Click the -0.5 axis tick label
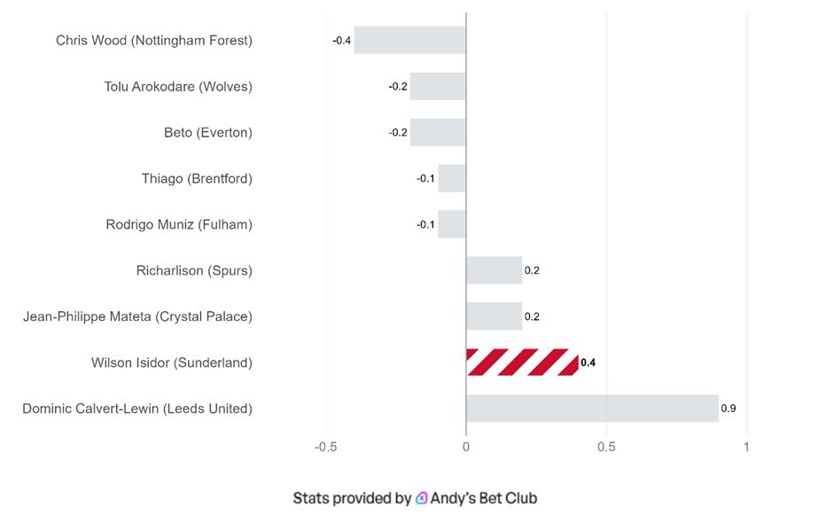 pos(325,448)
